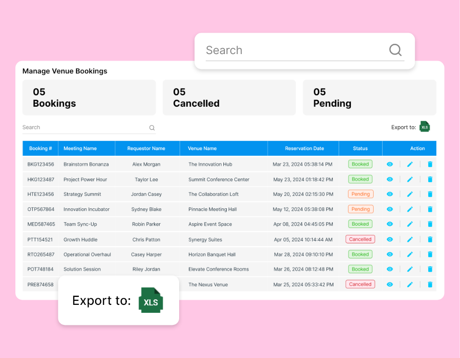
Task: Click the large green XLS file icon
Action: click(x=151, y=301)
